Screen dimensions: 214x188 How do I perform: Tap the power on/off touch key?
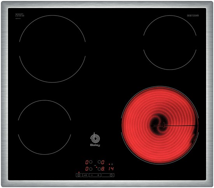[x=79, y=175]
